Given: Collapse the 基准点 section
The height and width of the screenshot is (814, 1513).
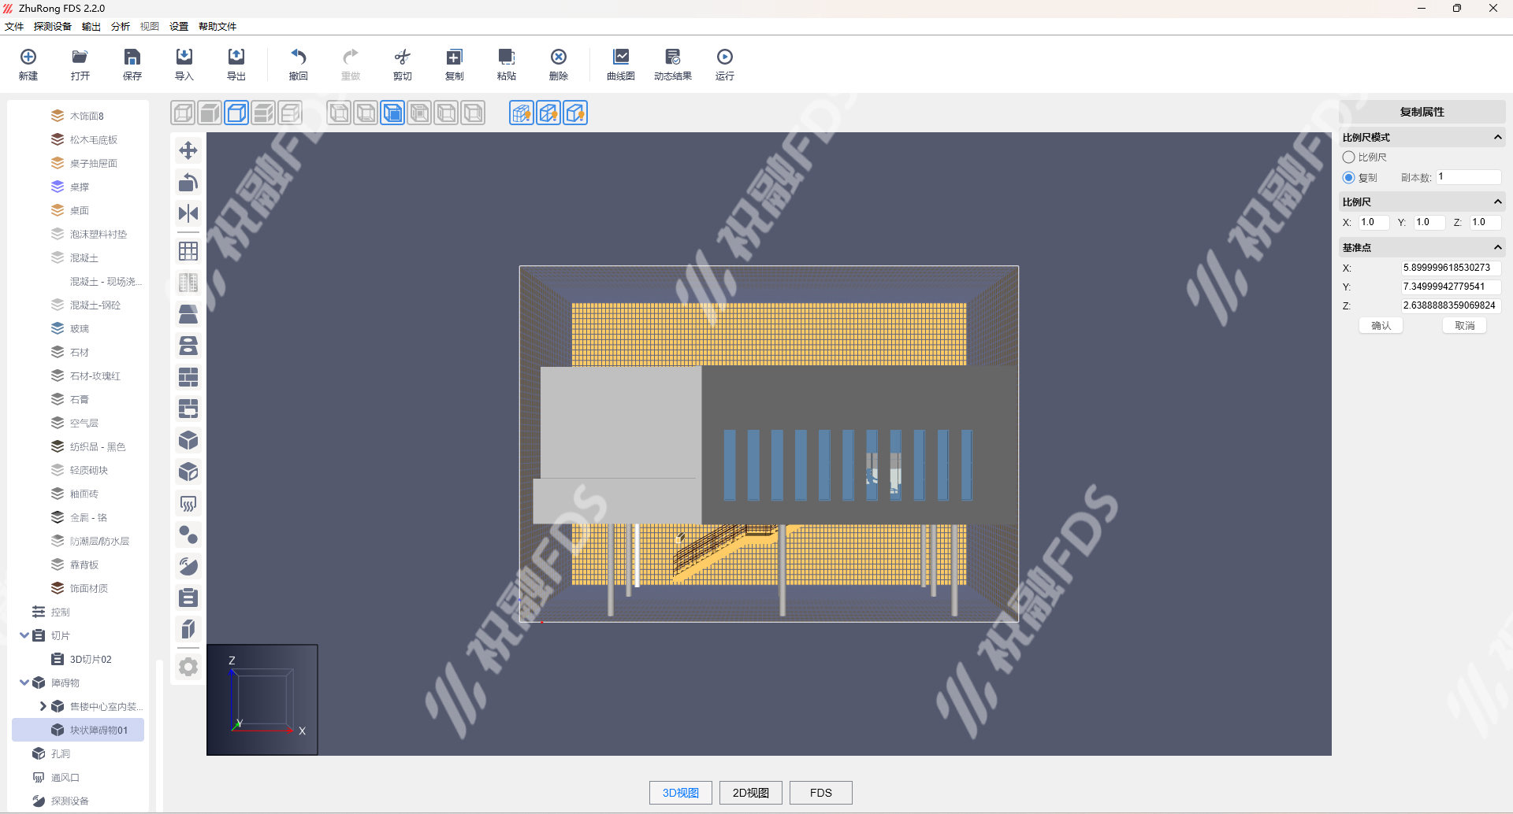Looking at the screenshot, I should pos(1497,247).
